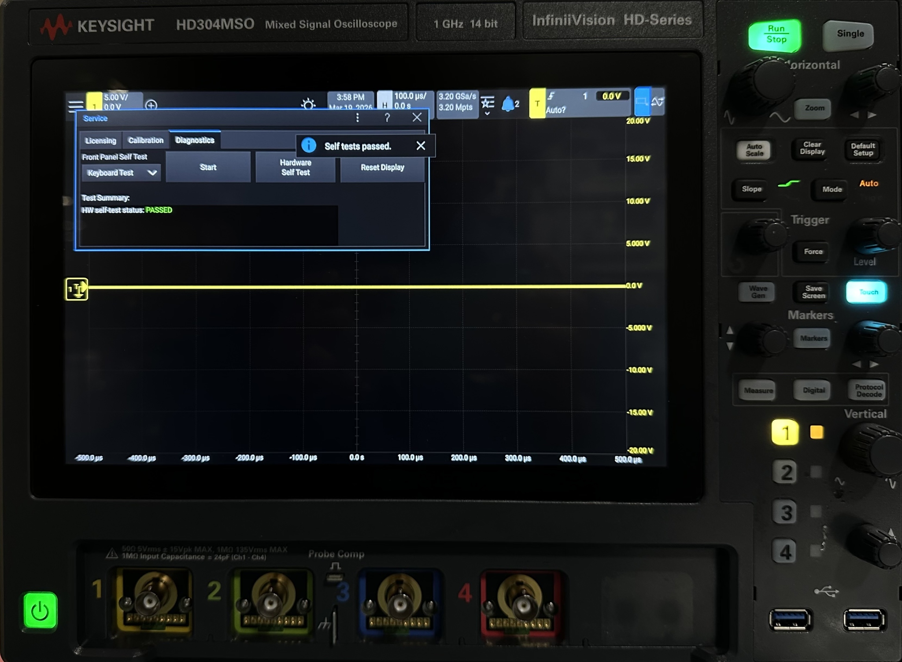Open Service dialog help question mark
The height and width of the screenshot is (662, 902).
click(x=387, y=118)
